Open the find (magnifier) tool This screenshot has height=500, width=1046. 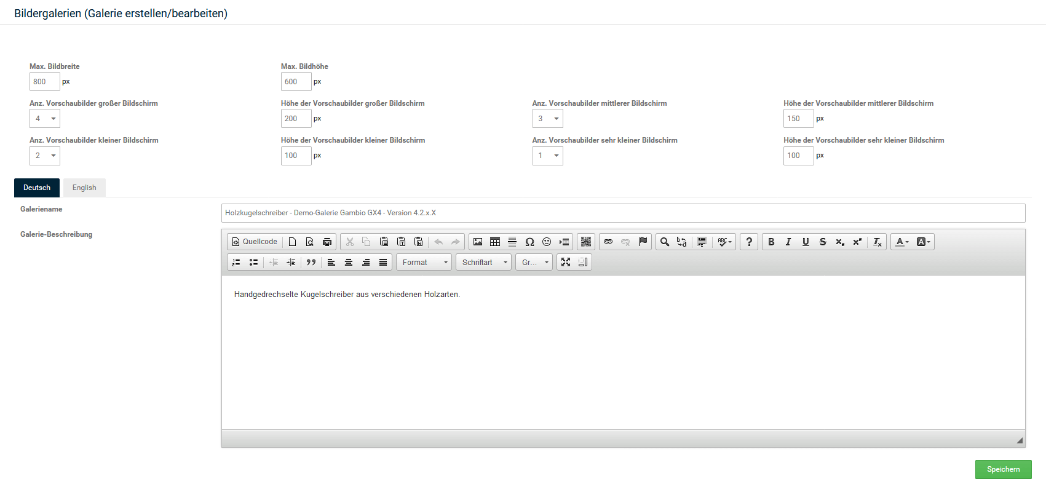[665, 242]
